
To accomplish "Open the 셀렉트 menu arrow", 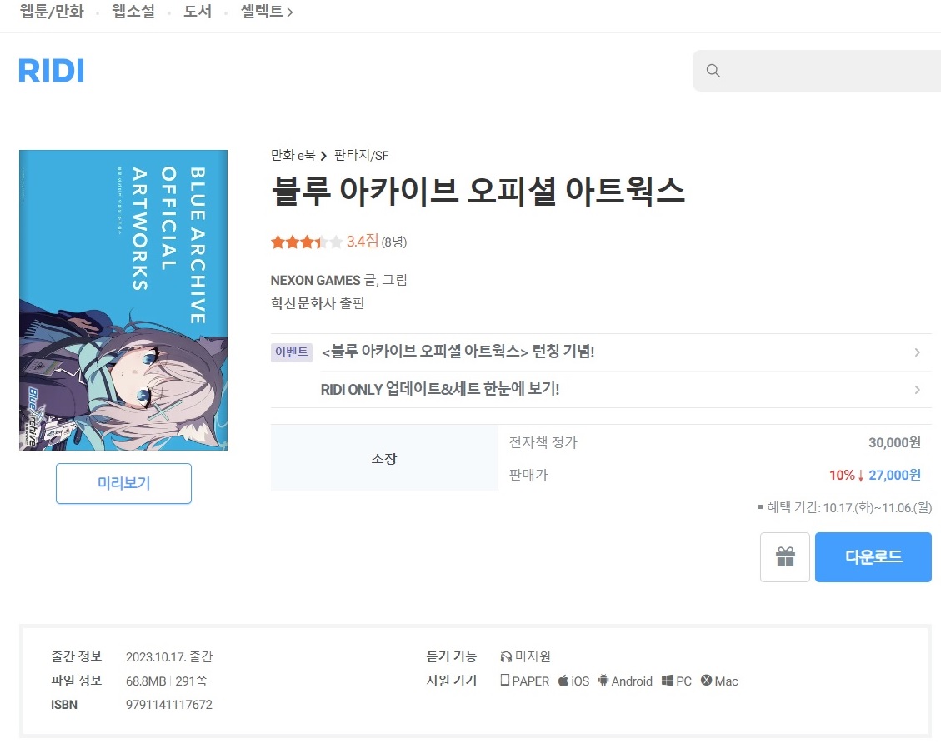I will click(x=289, y=12).
